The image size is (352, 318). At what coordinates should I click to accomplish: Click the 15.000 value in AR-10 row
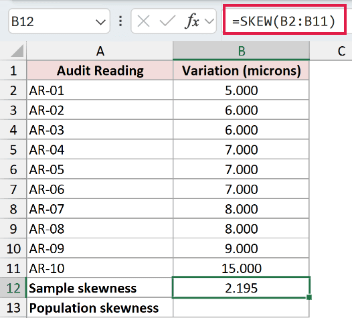pyautogui.click(x=241, y=268)
